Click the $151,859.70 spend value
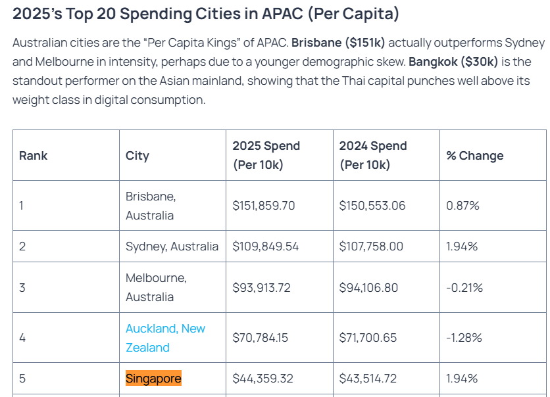 (x=264, y=206)
